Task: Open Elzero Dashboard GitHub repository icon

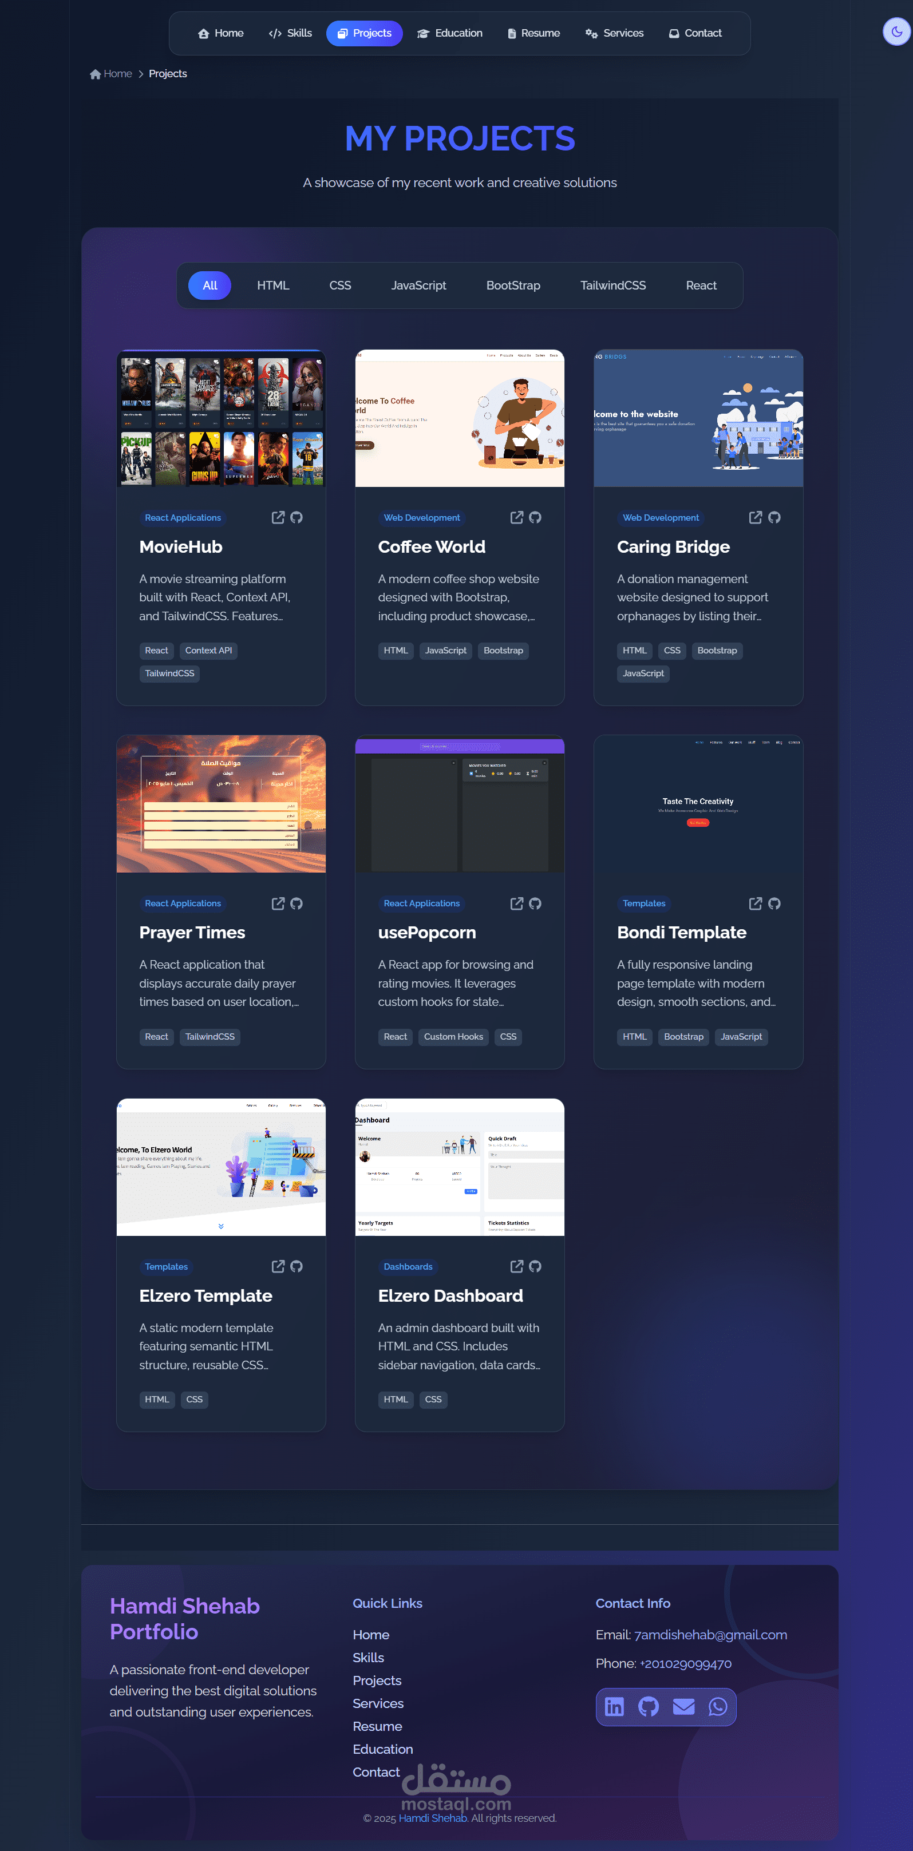Action: pos(535,1266)
